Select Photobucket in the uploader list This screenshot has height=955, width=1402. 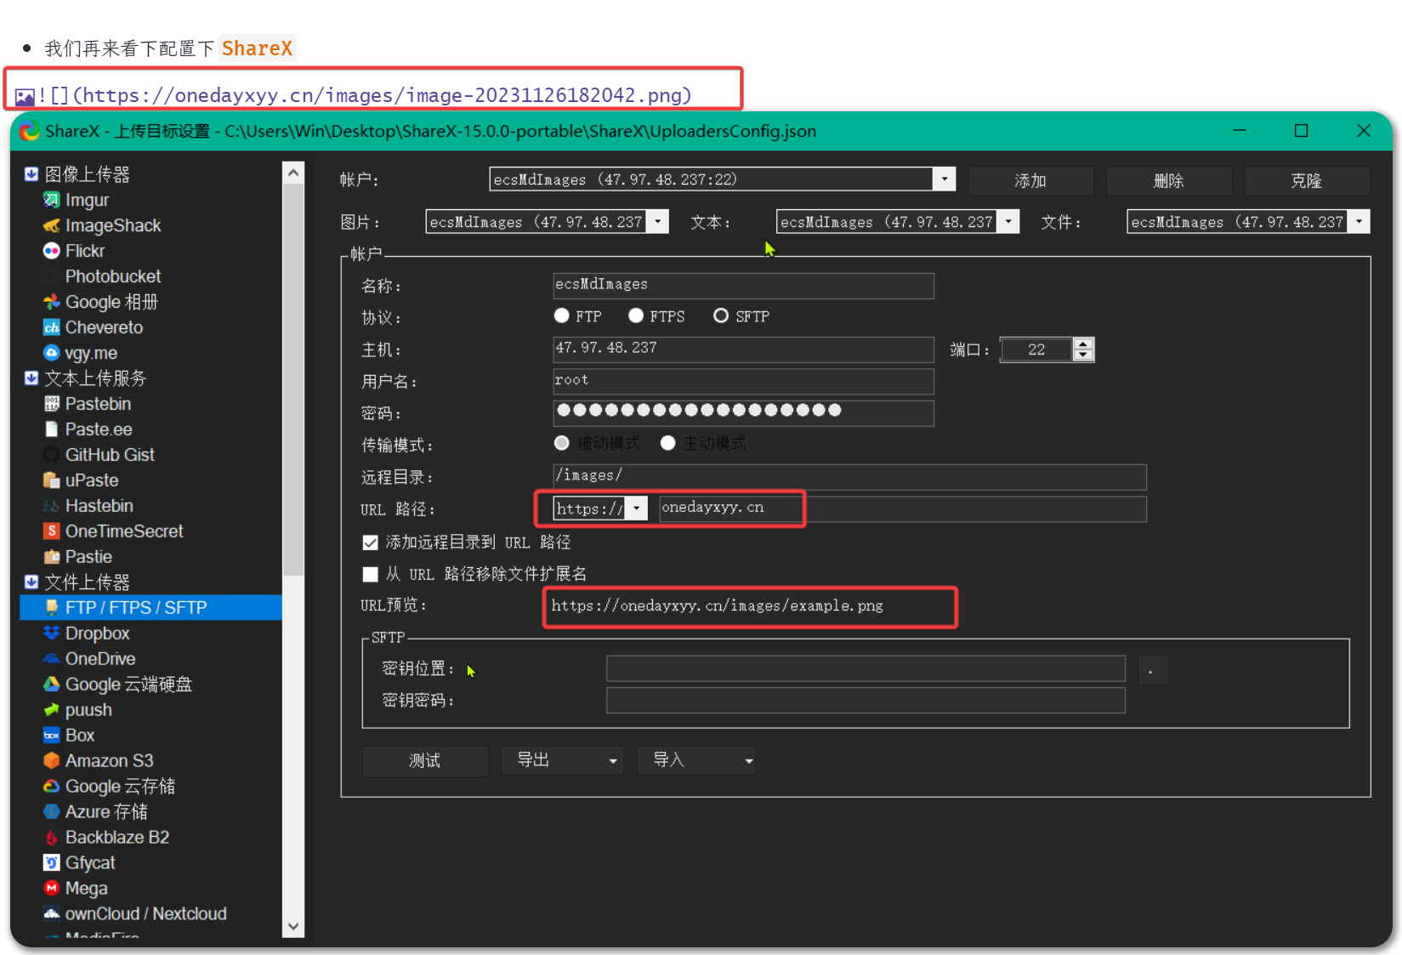(x=113, y=276)
